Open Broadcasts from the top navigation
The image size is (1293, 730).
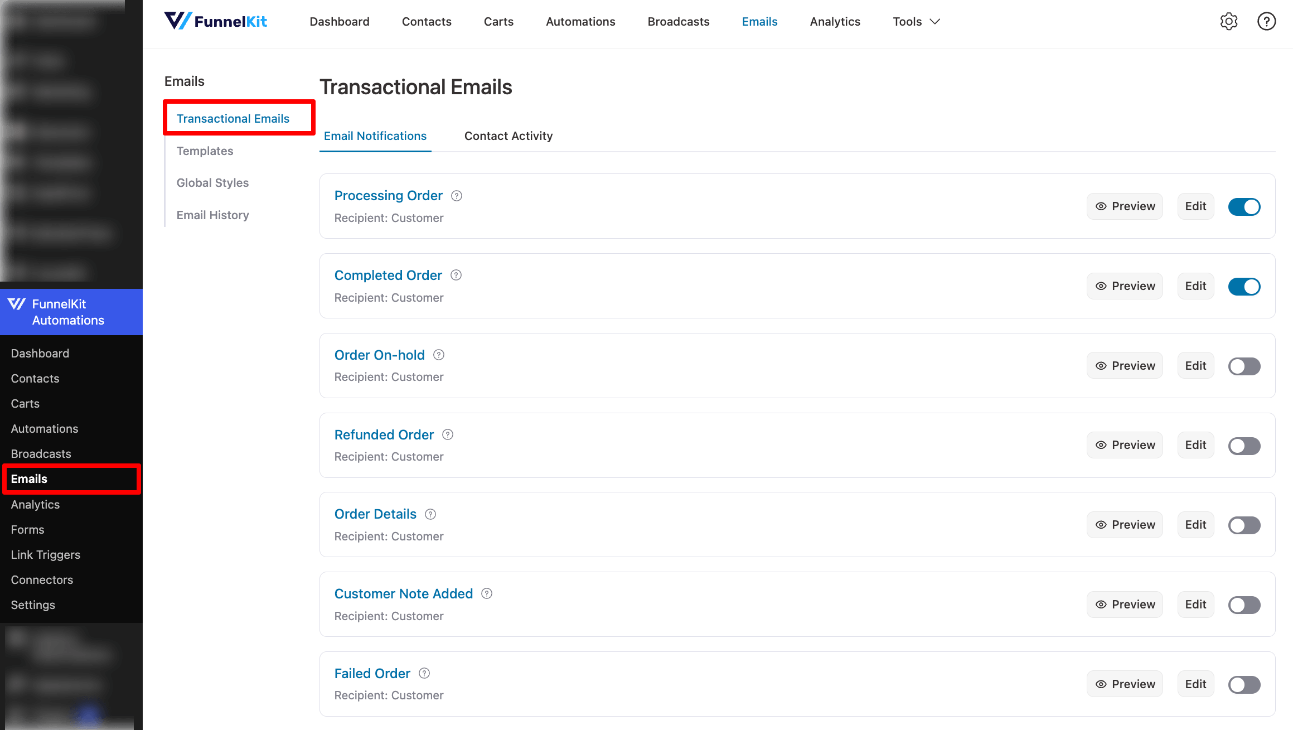678,21
